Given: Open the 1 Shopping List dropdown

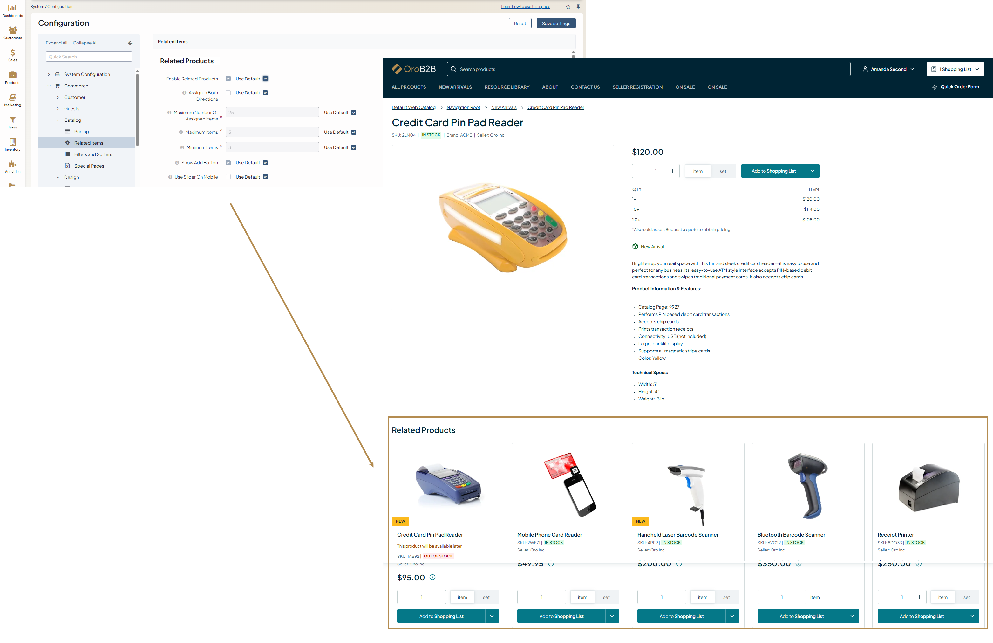Looking at the screenshot, I should pyautogui.click(x=955, y=69).
